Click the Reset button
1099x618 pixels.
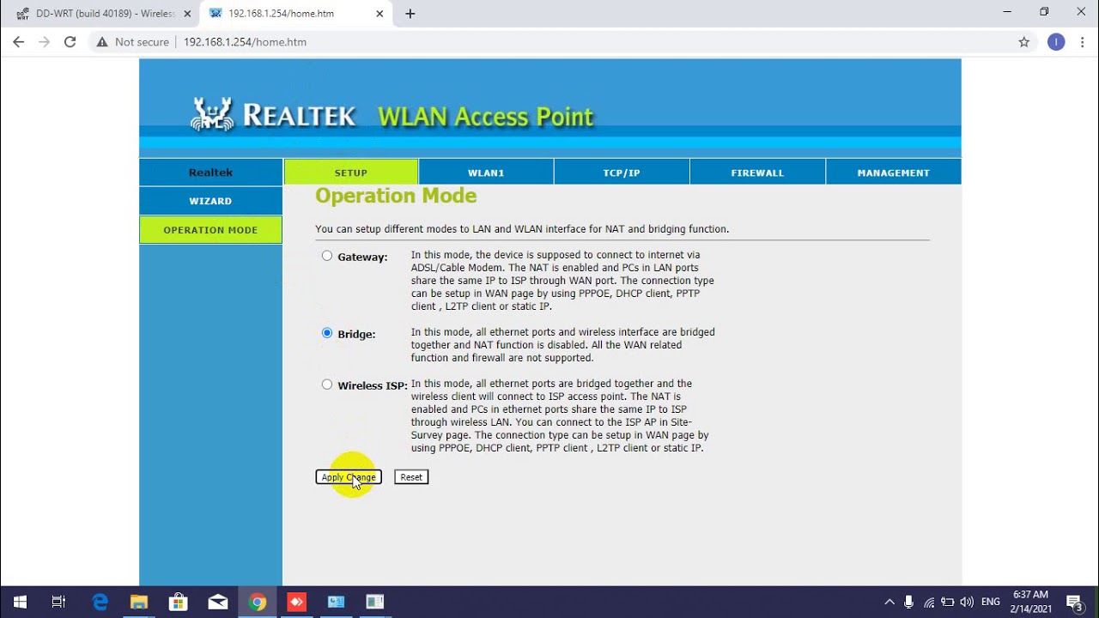coord(411,477)
